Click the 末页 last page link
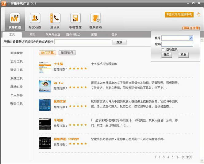The height and width of the screenshot is (164, 204). [189, 157]
